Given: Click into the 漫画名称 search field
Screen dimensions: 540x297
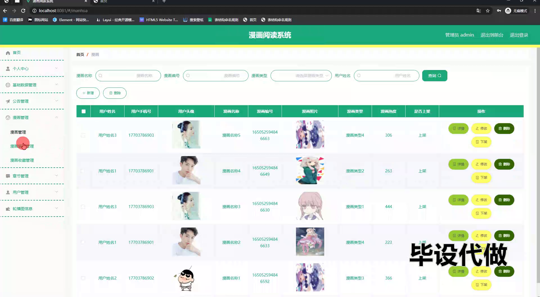Looking at the screenshot, I should point(128,76).
